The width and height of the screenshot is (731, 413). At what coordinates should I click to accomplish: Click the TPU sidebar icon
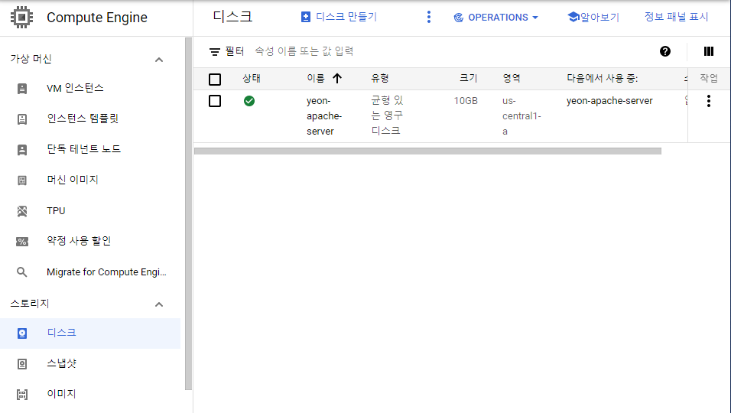click(22, 211)
